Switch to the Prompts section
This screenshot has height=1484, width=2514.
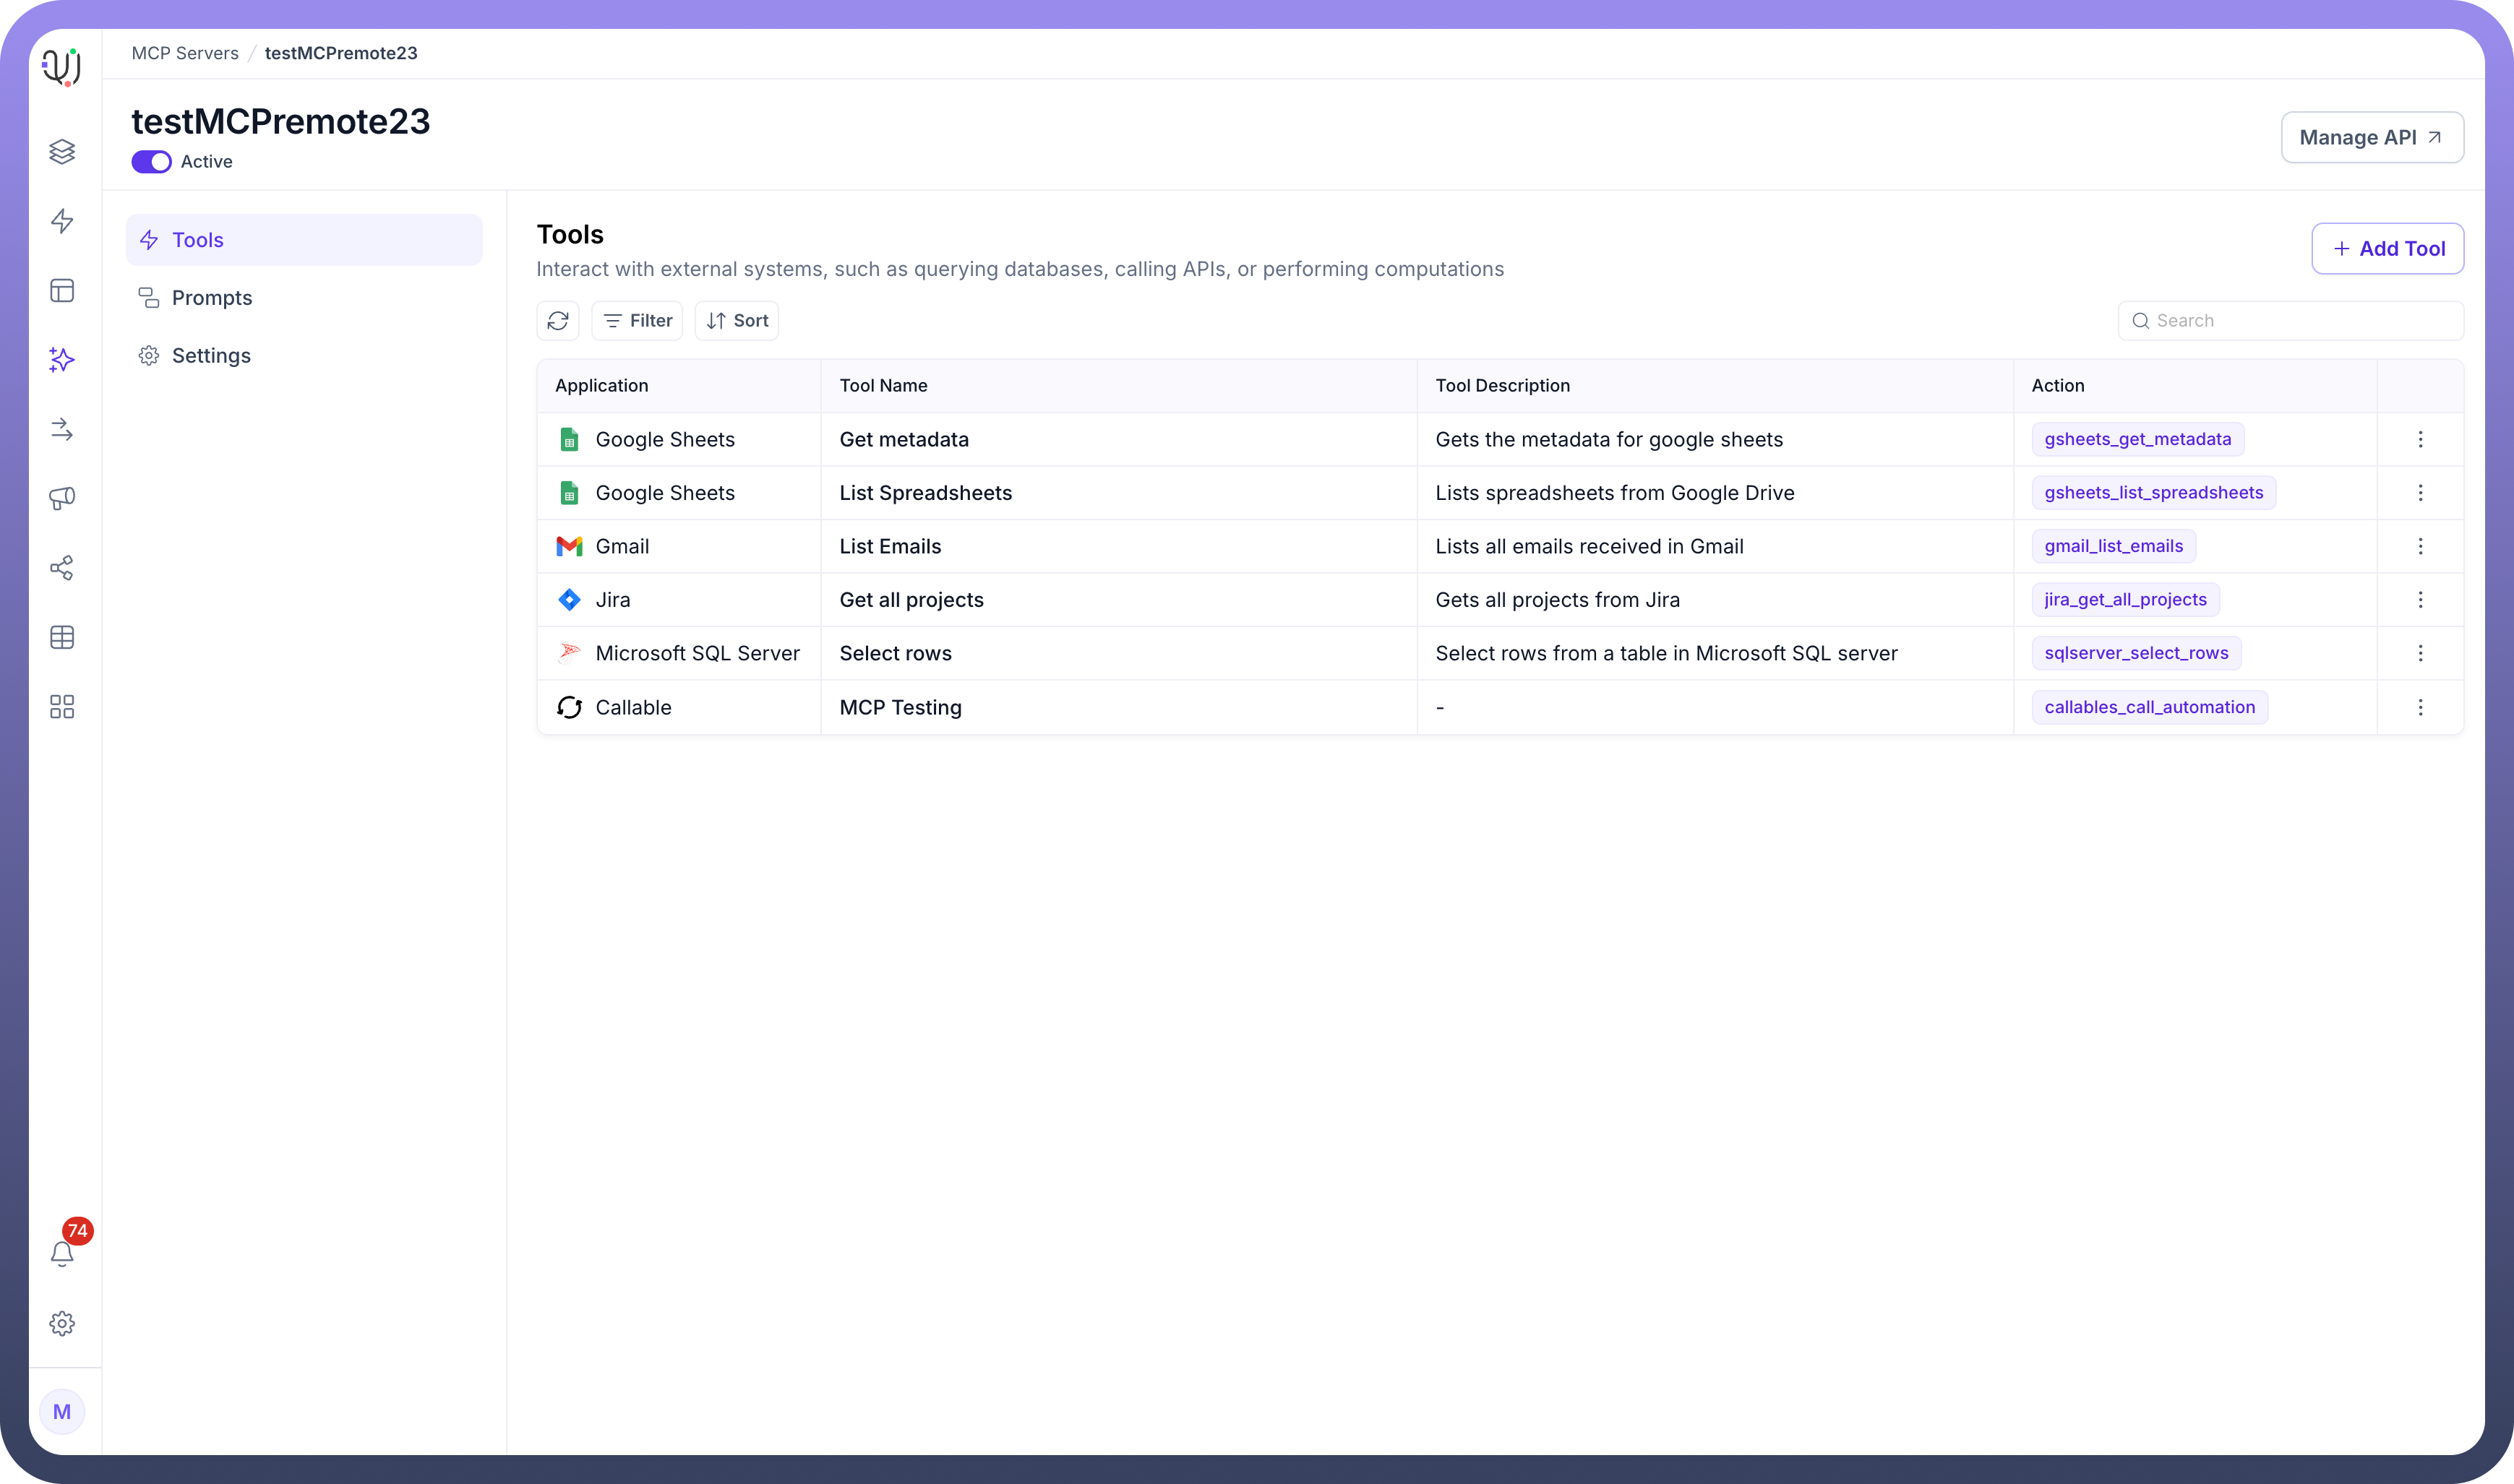[x=211, y=298]
